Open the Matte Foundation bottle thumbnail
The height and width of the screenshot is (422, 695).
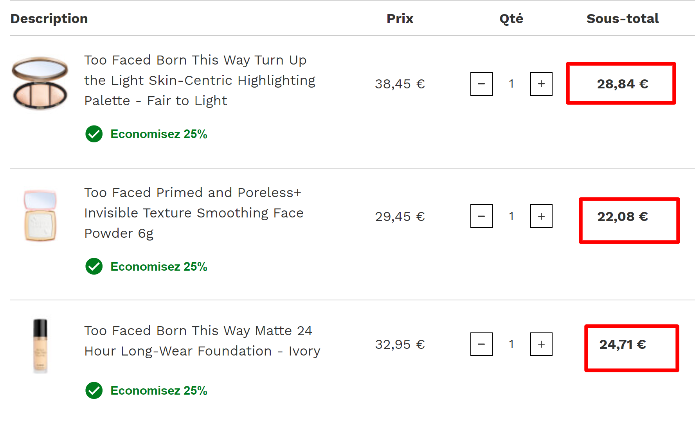click(40, 346)
